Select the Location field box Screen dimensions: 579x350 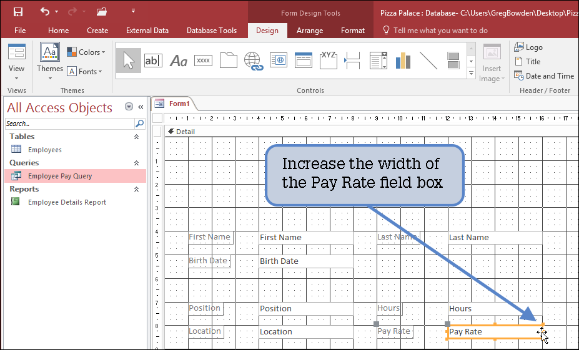(x=306, y=332)
